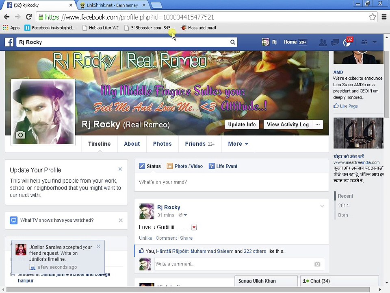Expand the More profile dropdown
This screenshot has width=390, height=293.
point(238,144)
